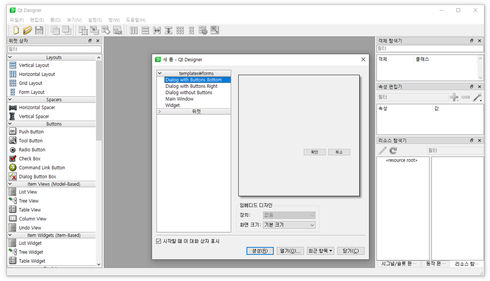The height and width of the screenshot is (281, 490).
Task: Collapse the templates\forms tree group
Action: (160, 73)
